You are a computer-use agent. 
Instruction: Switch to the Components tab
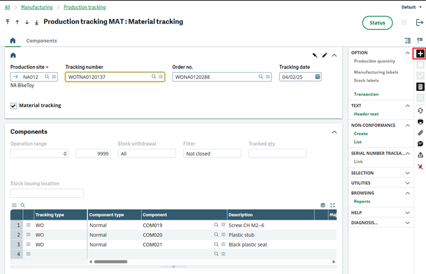pos(41,41)
